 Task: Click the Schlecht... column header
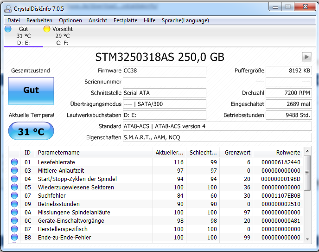203,153
